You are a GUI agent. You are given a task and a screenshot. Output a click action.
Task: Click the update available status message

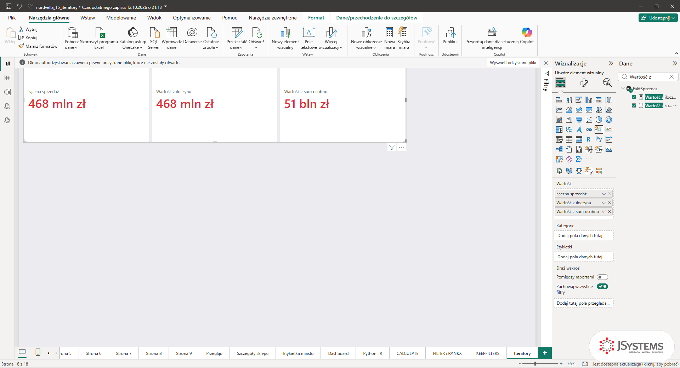(x=635, y=364)
